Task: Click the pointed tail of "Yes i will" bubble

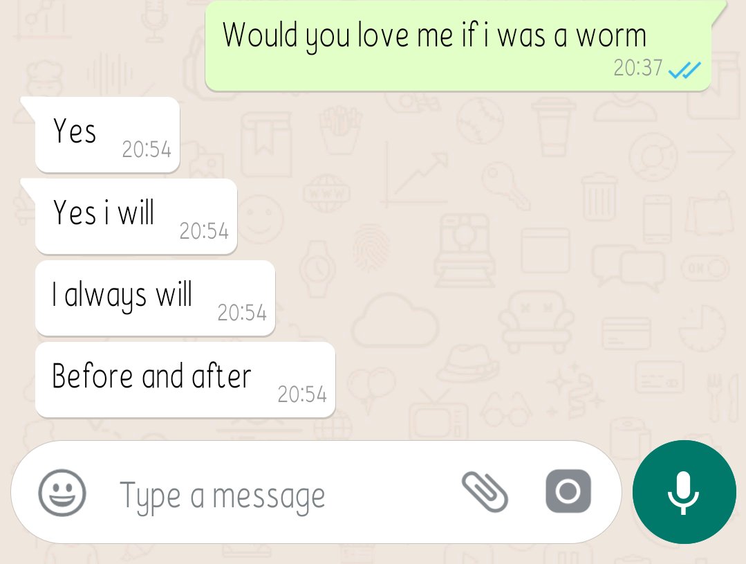Action: [28, 189]
